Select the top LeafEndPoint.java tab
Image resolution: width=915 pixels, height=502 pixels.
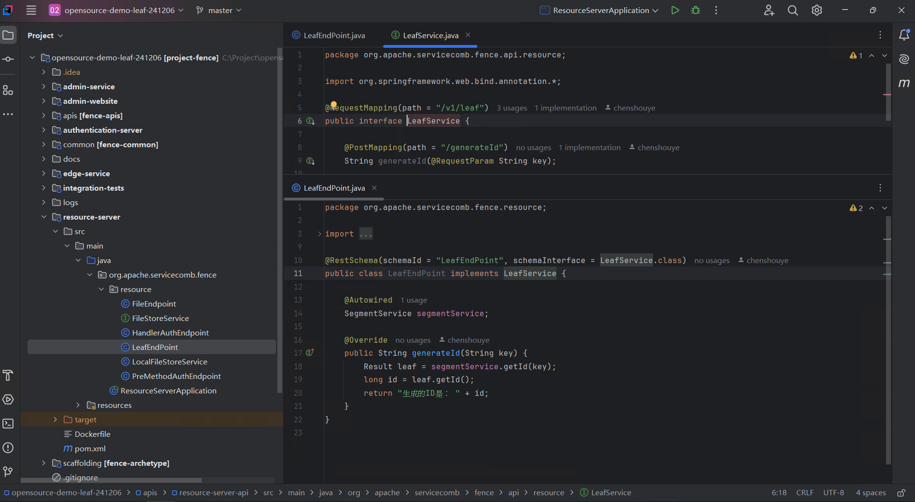334,35
